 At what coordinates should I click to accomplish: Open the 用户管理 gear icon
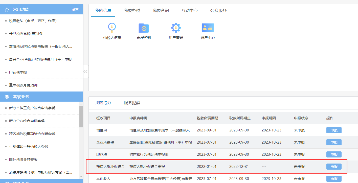coord(176,28)
